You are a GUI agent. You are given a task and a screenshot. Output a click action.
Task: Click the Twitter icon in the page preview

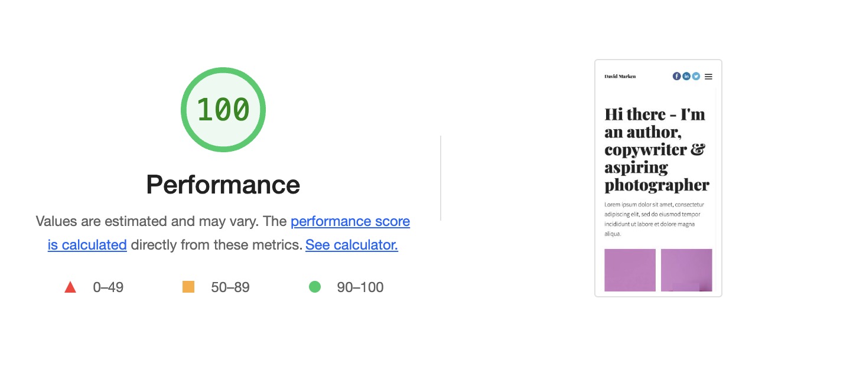tap(696, 76)
